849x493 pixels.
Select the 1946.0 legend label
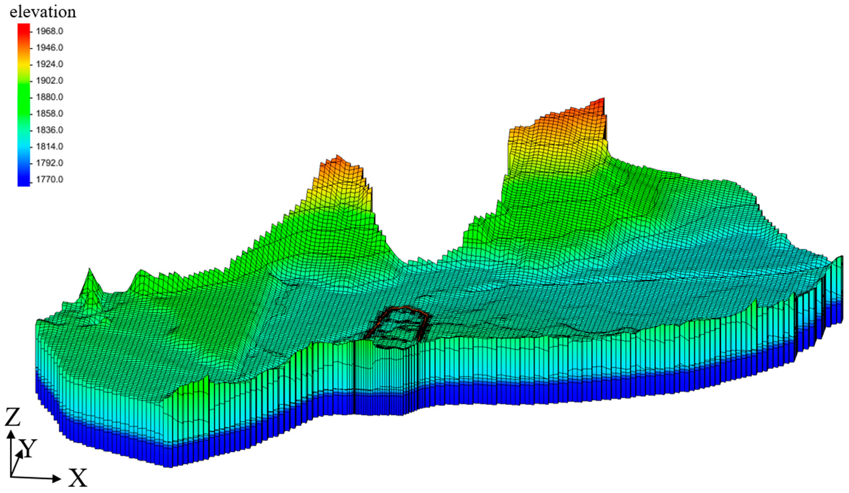pyautogui.click(x=50, y=48)
